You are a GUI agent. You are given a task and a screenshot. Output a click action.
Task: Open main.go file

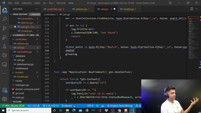coord(25,97)
